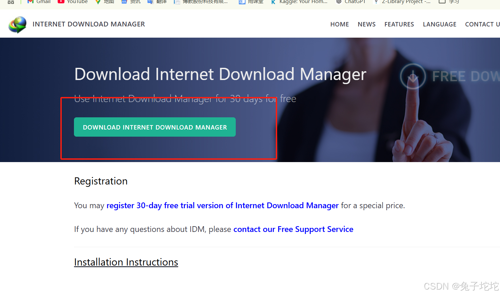Screen dimensions: 500x295
Task: Go to the HOME menu item
Action: pyautogui.click(x=340, y=24)
